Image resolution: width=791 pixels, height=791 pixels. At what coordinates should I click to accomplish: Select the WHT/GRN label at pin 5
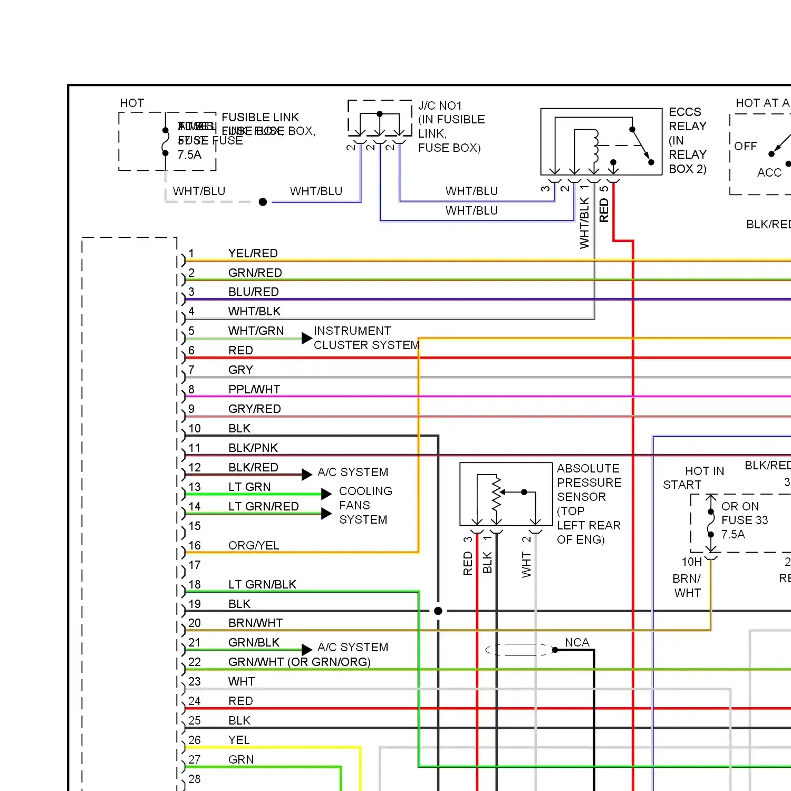pyautogui.click(x=256, y=331)
